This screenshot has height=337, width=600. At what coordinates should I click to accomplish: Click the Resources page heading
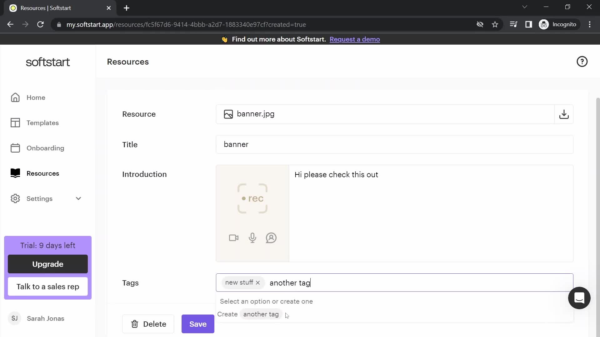(x=128, y=62)
